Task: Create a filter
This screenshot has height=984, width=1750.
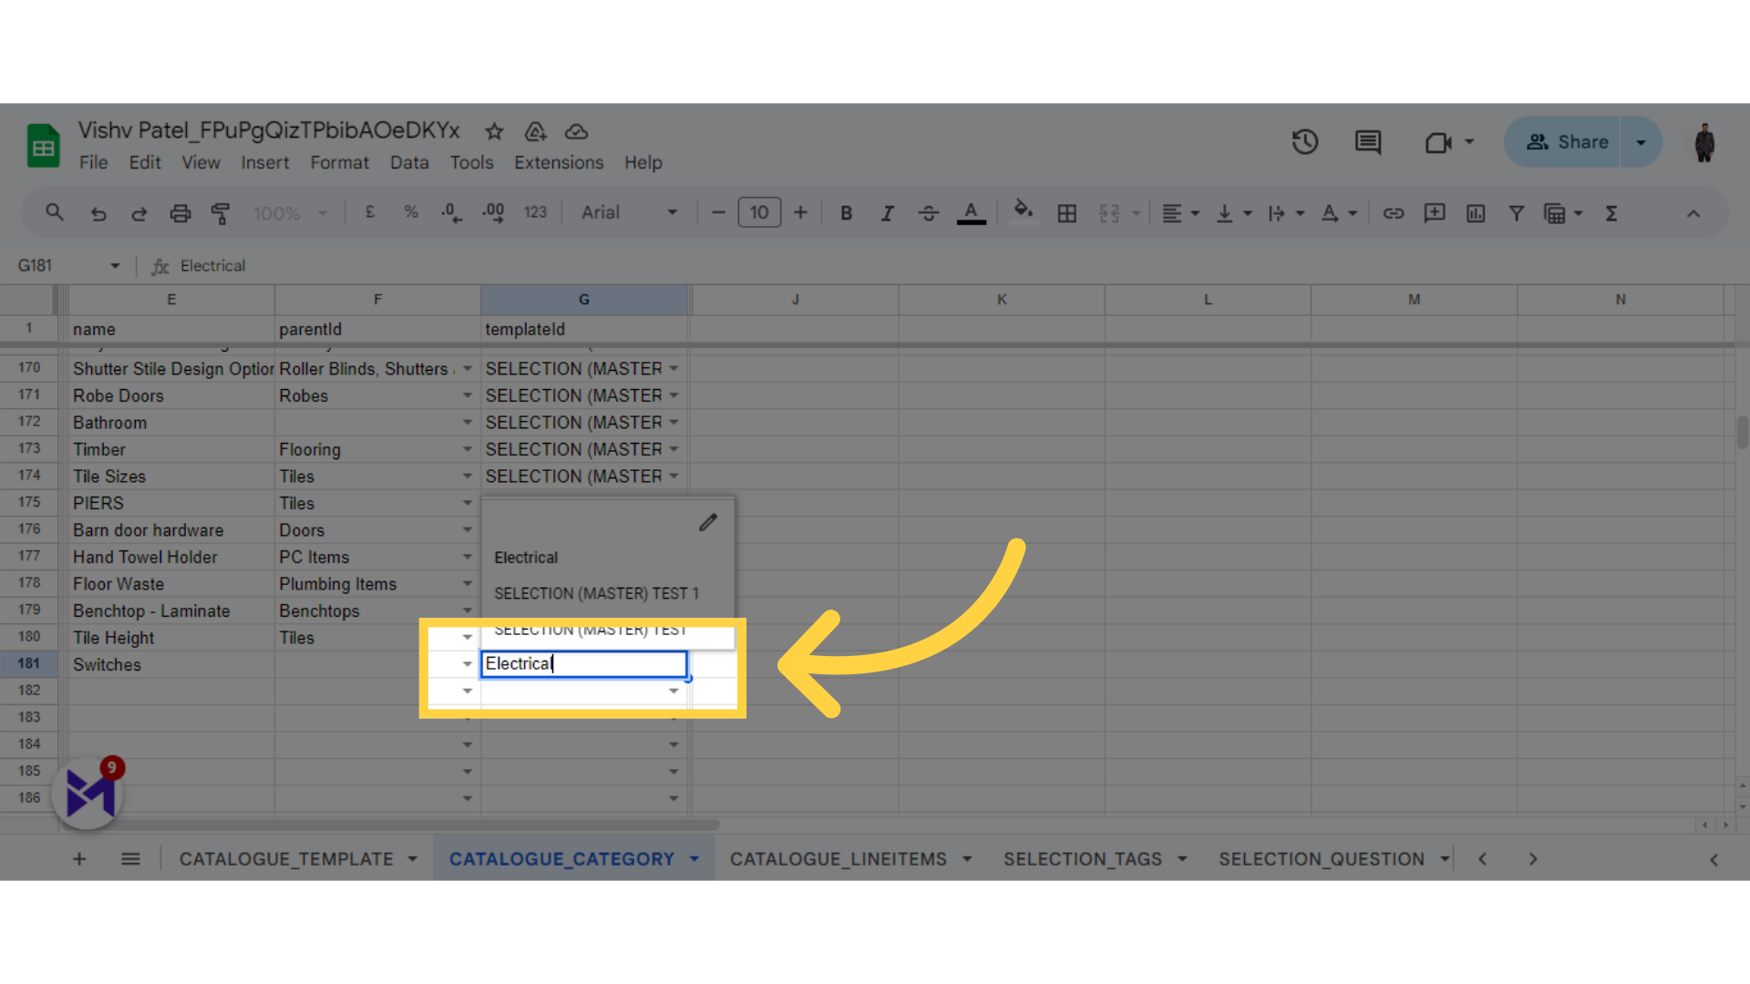Action: pos(1517,213)
